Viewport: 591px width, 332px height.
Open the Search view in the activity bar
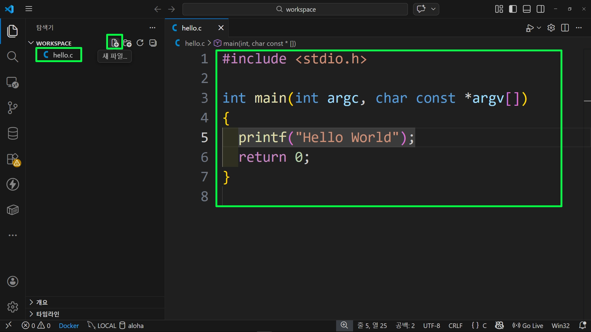pos(12,57)
